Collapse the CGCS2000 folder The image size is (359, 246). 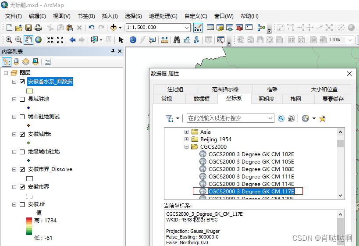(x=186, y=146)
